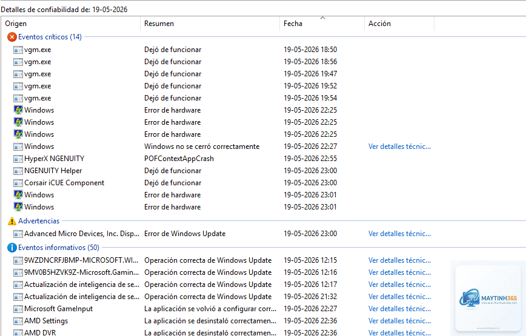526x336 pixels.
Task: Click the Microsoft GameInput row icon
Action: [18, 309]
